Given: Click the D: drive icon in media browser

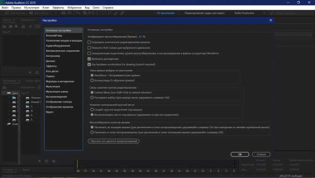Looking at the screenshot, I should coord(28,111).
